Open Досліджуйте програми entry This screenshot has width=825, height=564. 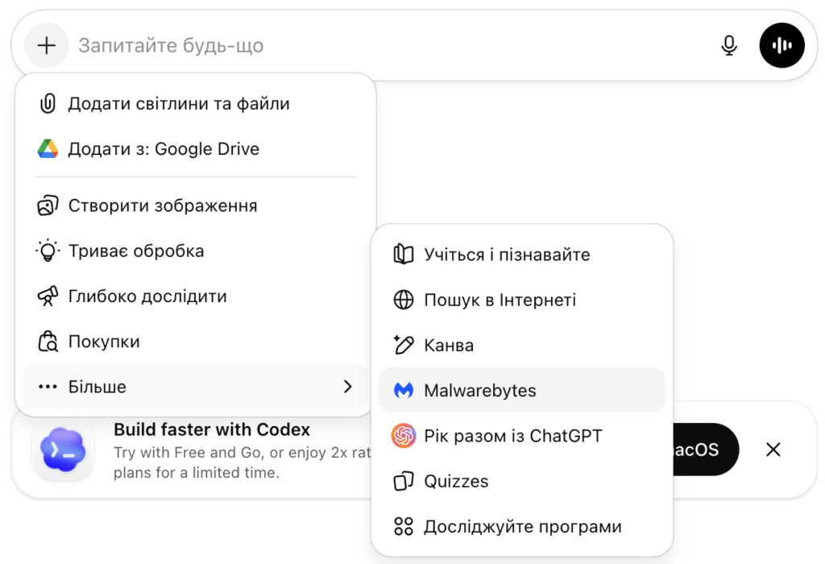pos(522,527)
